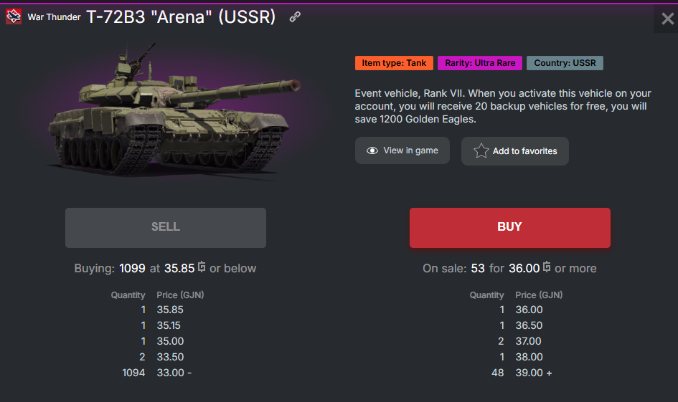Screen dimensions: 678x402
Task: Close the item dialog with X
Action: click(x=667, y=19)
